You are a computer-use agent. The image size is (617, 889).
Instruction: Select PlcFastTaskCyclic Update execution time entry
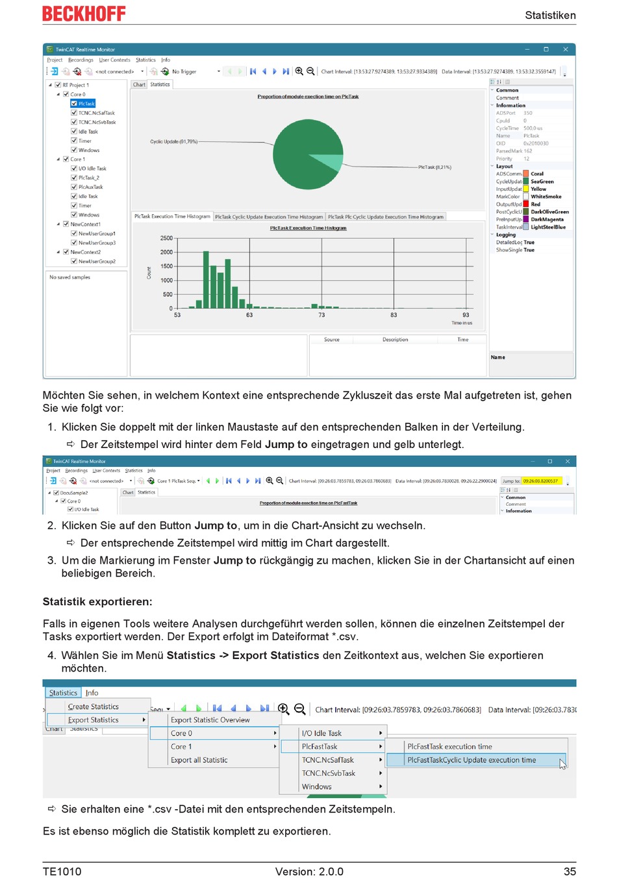pos(476,760)
